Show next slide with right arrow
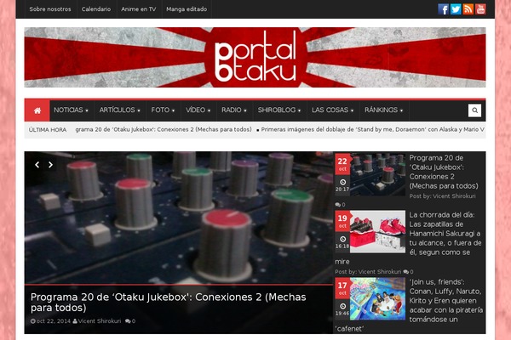Viewport: 511px width, 340px height. [x=50, y=165]
